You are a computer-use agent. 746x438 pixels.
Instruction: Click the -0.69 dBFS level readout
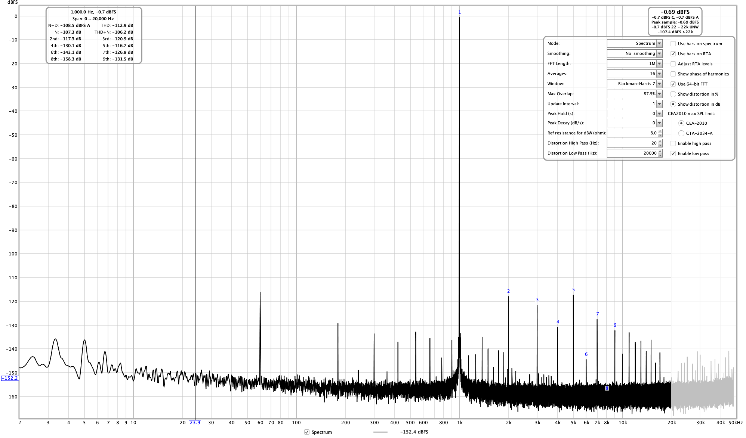675,12
